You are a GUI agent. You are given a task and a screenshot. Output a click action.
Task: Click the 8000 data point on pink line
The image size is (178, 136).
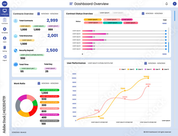click(148, 86)
